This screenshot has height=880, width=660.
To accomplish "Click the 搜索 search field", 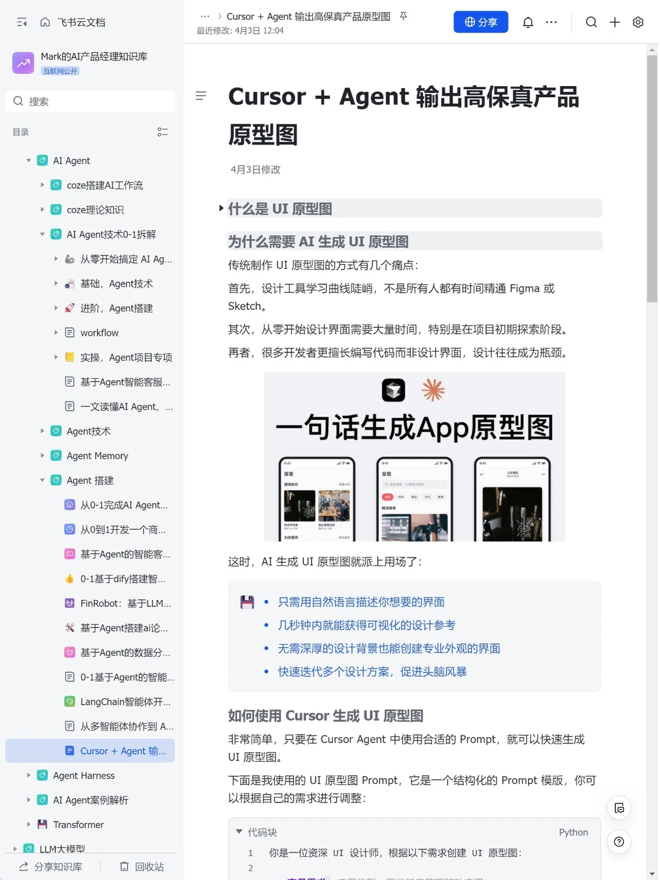I will [x=90, y=101].
